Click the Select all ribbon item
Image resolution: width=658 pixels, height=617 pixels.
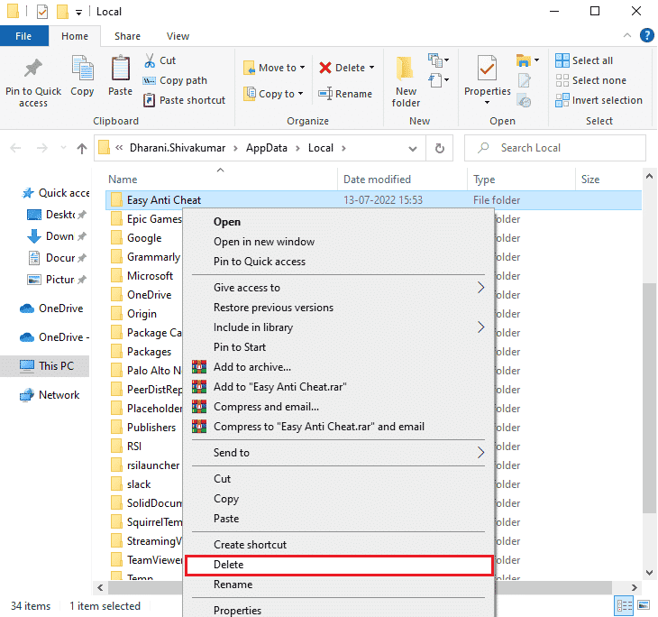point(584,60)
